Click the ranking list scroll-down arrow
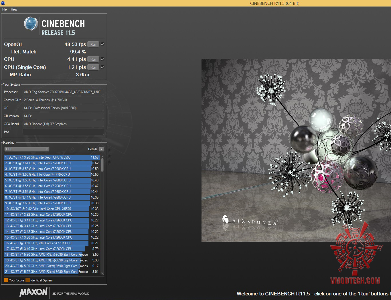The height and width of the screenshot is (300, 391). tap(102, 273)
